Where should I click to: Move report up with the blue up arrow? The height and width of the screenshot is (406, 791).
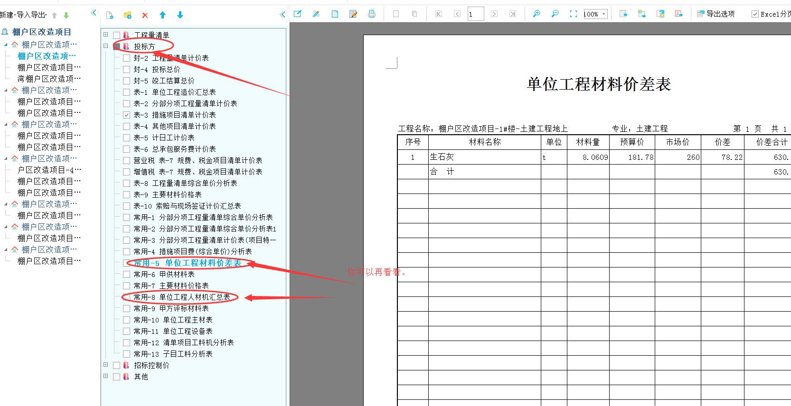coord(162,15)
